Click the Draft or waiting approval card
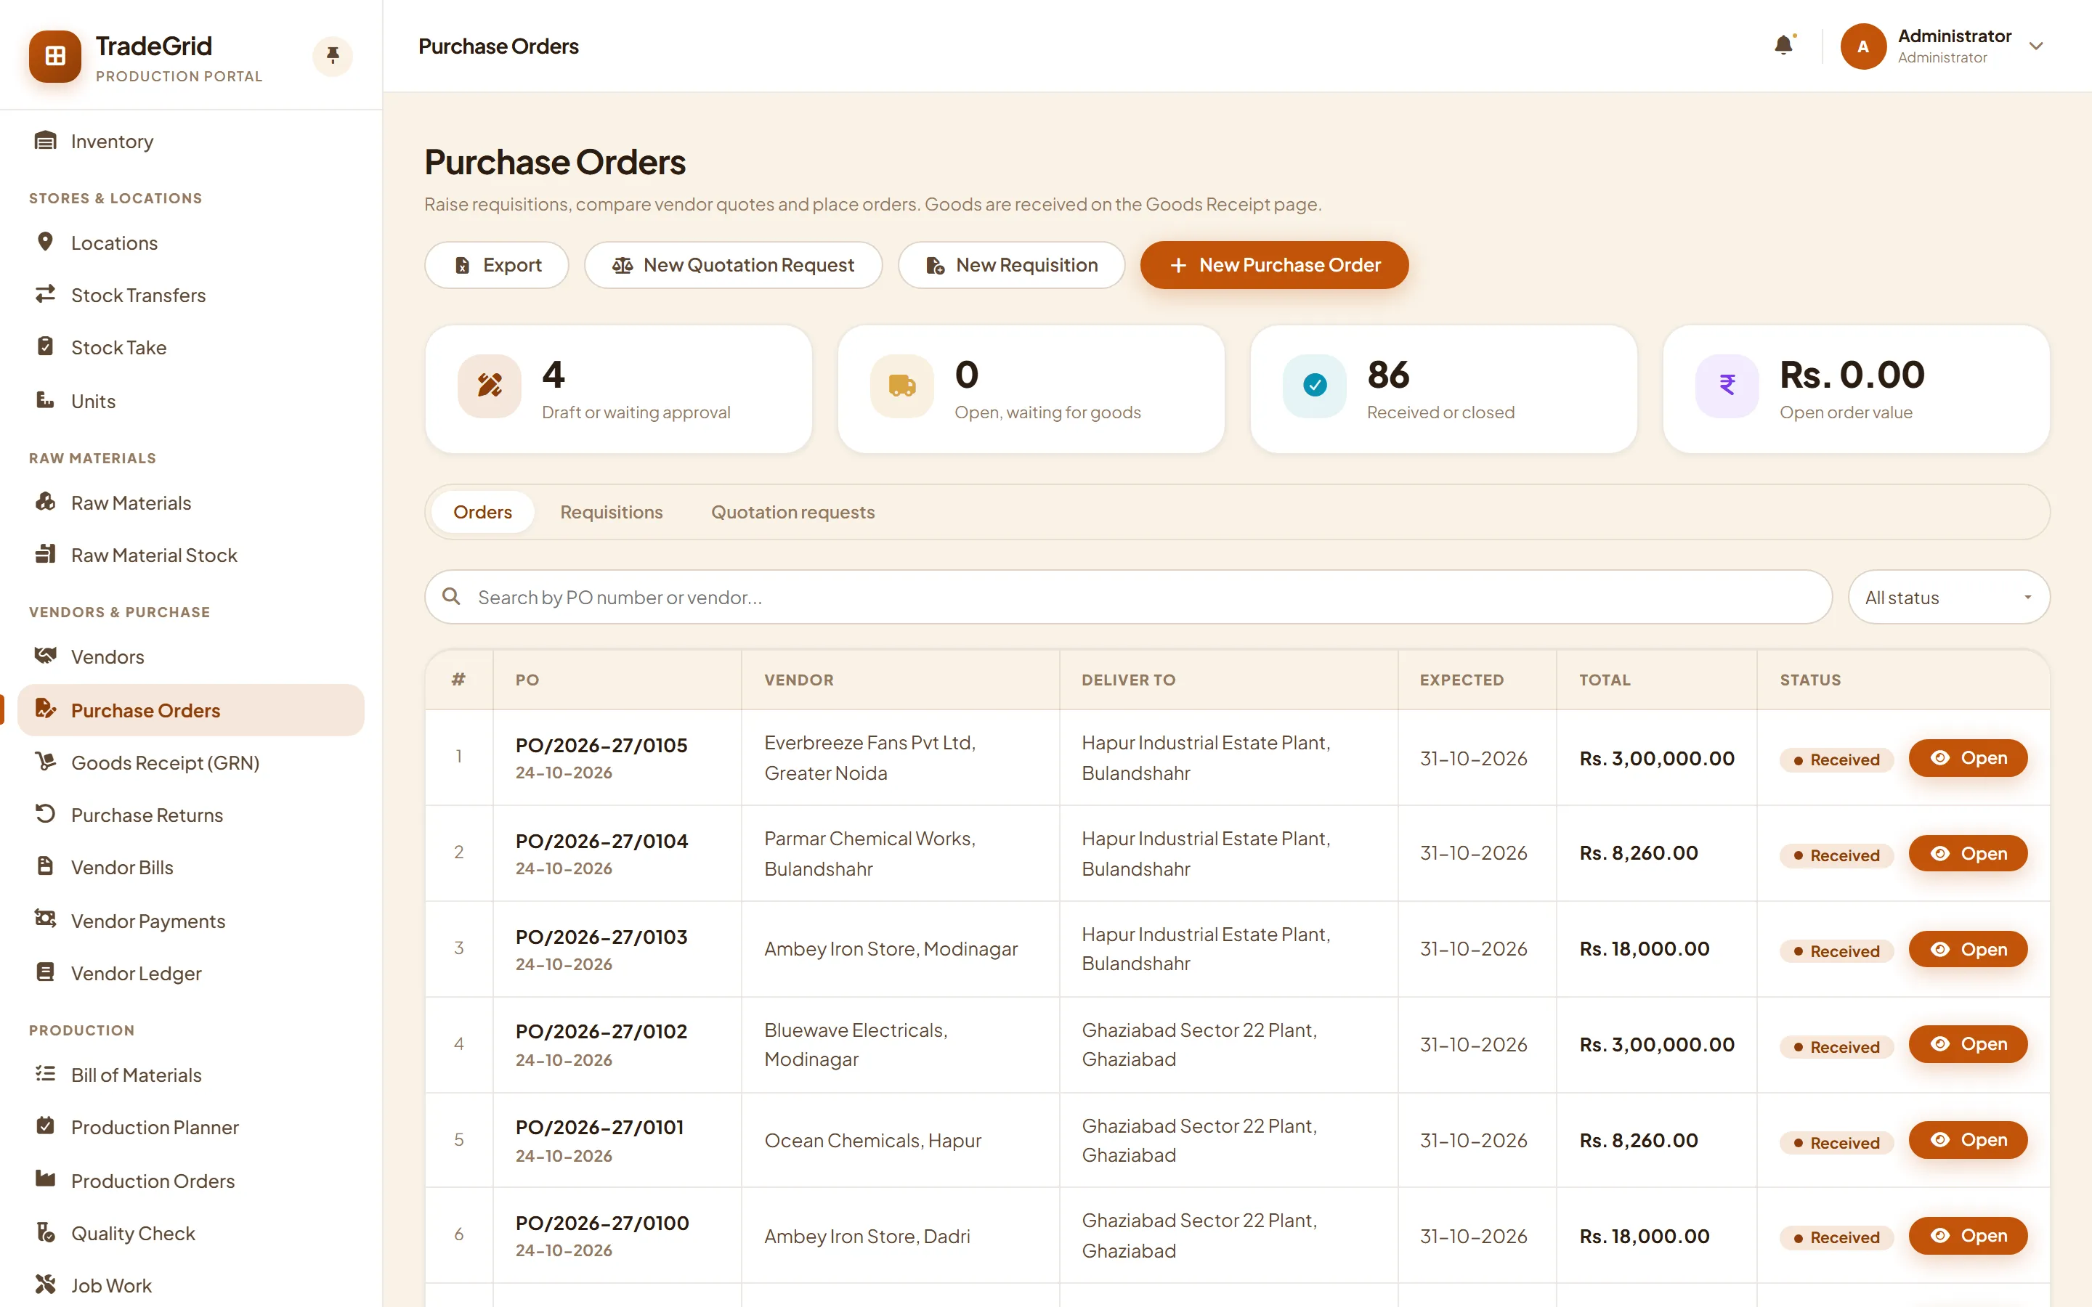The width and height of the screenshot is (2092, 1307). click(619, 389)
